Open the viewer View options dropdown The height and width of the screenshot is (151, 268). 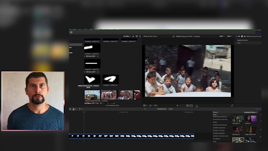229,36
